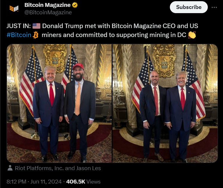Click the orange Bitcoin symbol emoji
The height and width of the screenshot is (188, 223).
tap(36, 35)
